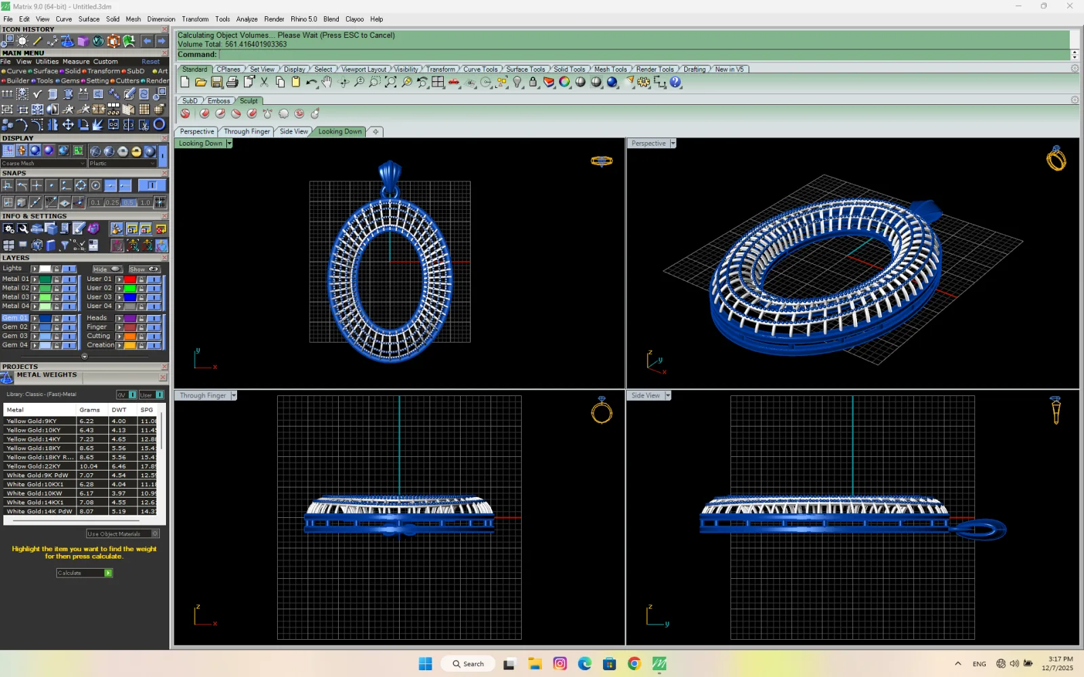Switch to the Side View viewport tab
Screen dimensions: 1084x677
(294, 131)
